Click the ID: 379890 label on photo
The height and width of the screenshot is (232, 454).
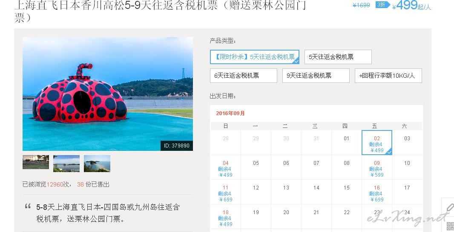[x=177, y=146]
